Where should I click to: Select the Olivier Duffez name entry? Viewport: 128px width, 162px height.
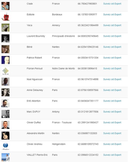coord(34,123)
